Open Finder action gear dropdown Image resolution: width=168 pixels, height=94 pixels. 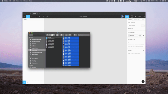(x=62, y=35)
